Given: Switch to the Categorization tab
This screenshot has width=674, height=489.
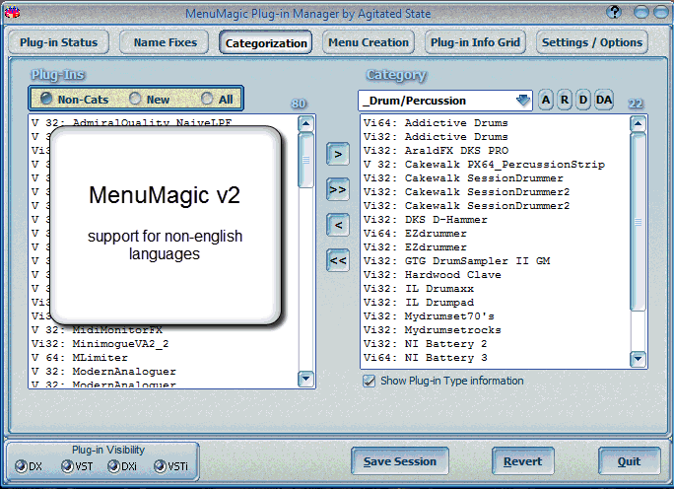Looking at the screenshot, I should [x=266, y=42].
